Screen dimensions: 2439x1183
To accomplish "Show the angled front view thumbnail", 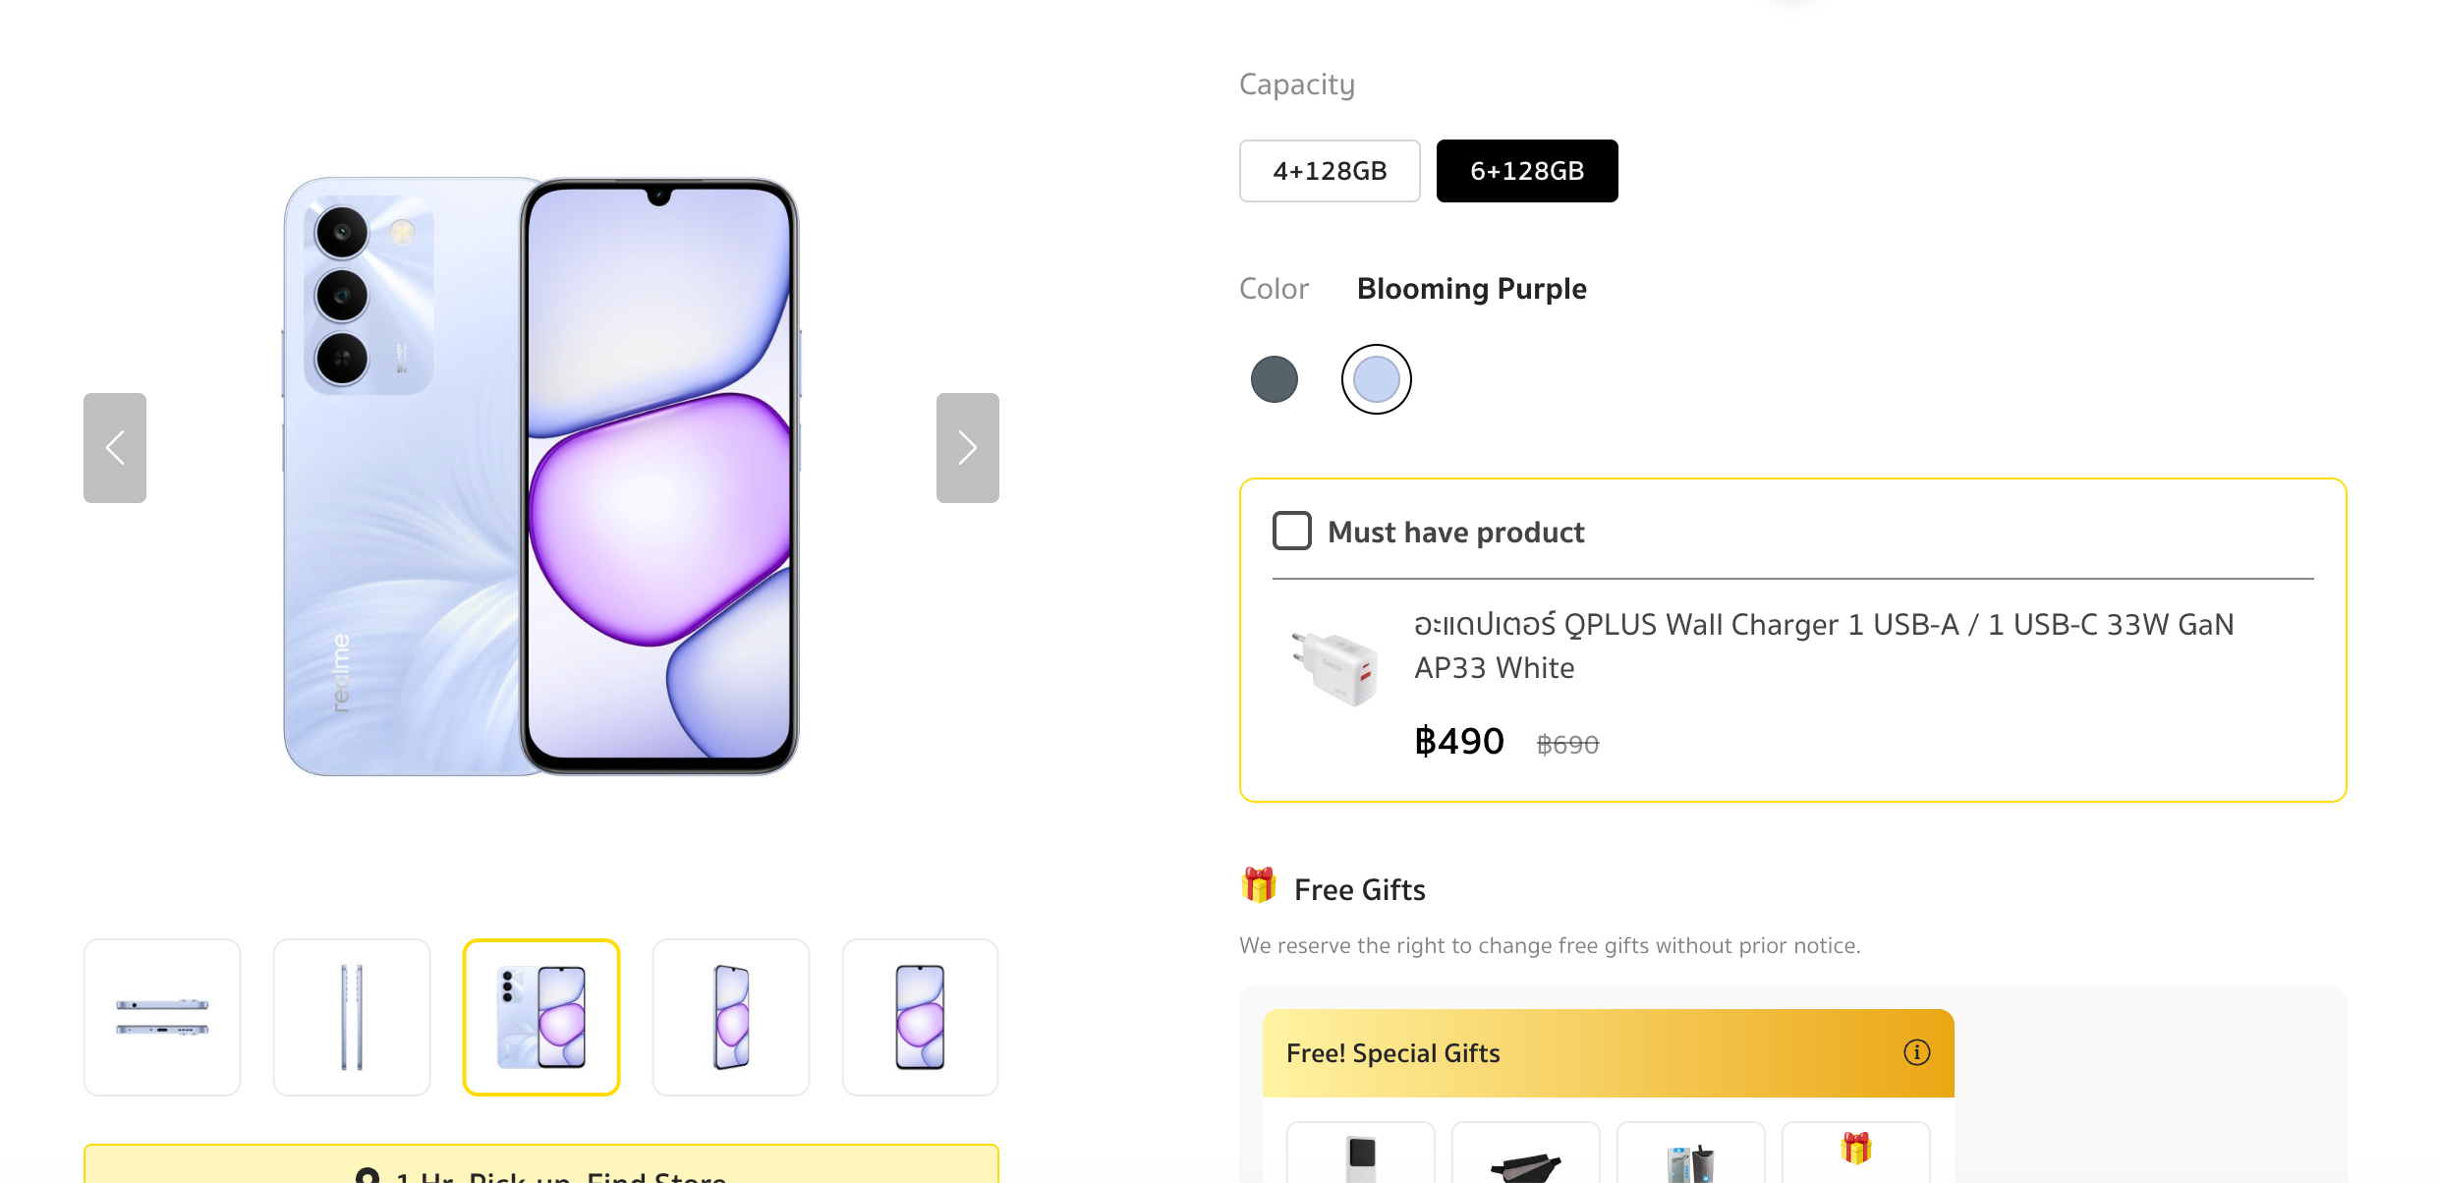I will pos(731,1017).
